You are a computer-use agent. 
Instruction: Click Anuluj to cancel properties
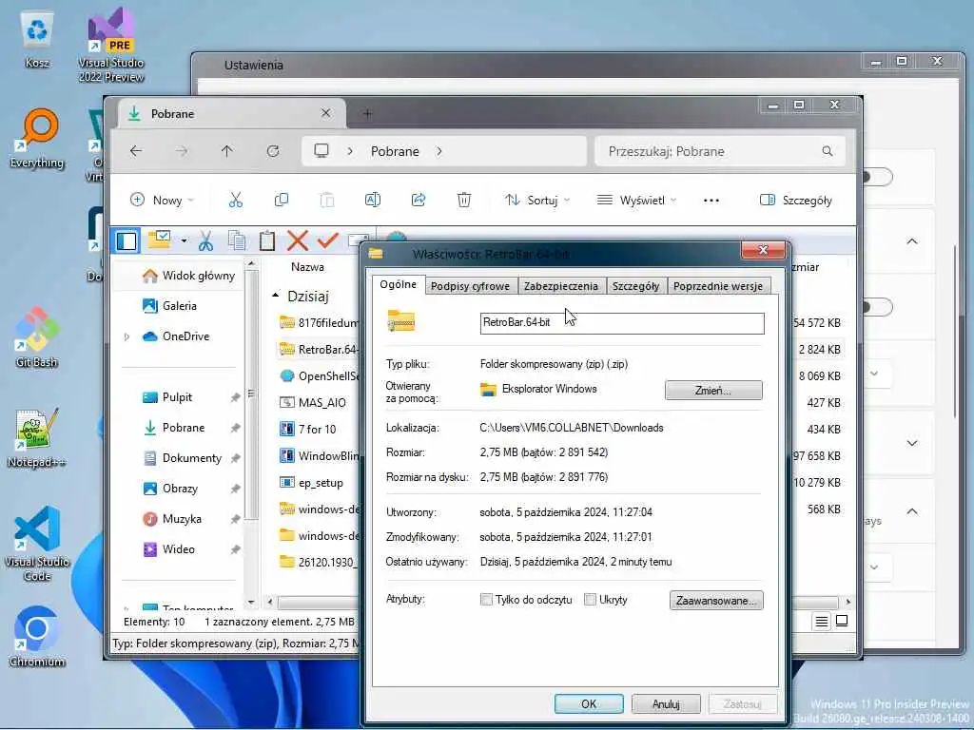click(666, 704)
